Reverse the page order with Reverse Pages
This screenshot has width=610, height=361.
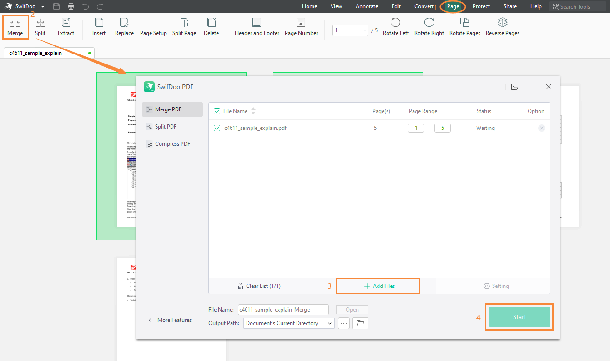pyautogui.click(x=503, y=27)
